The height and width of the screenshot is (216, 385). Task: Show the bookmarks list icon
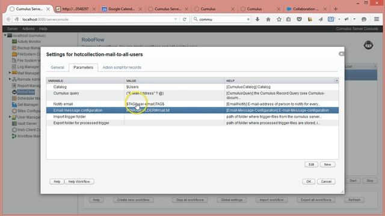(x=289, y=19)
